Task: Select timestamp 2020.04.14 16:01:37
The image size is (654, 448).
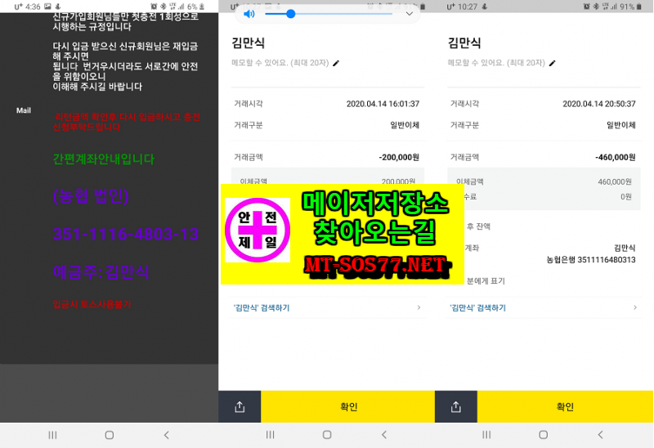Action: click(x=383, y=104)
